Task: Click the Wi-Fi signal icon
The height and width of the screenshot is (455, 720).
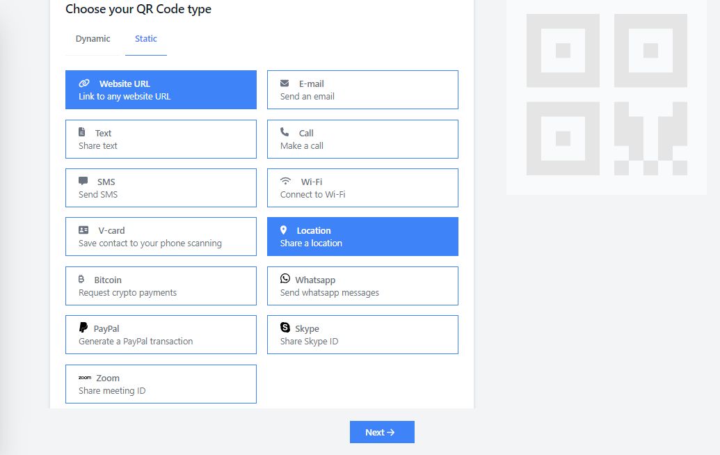Action: [285, 182]
